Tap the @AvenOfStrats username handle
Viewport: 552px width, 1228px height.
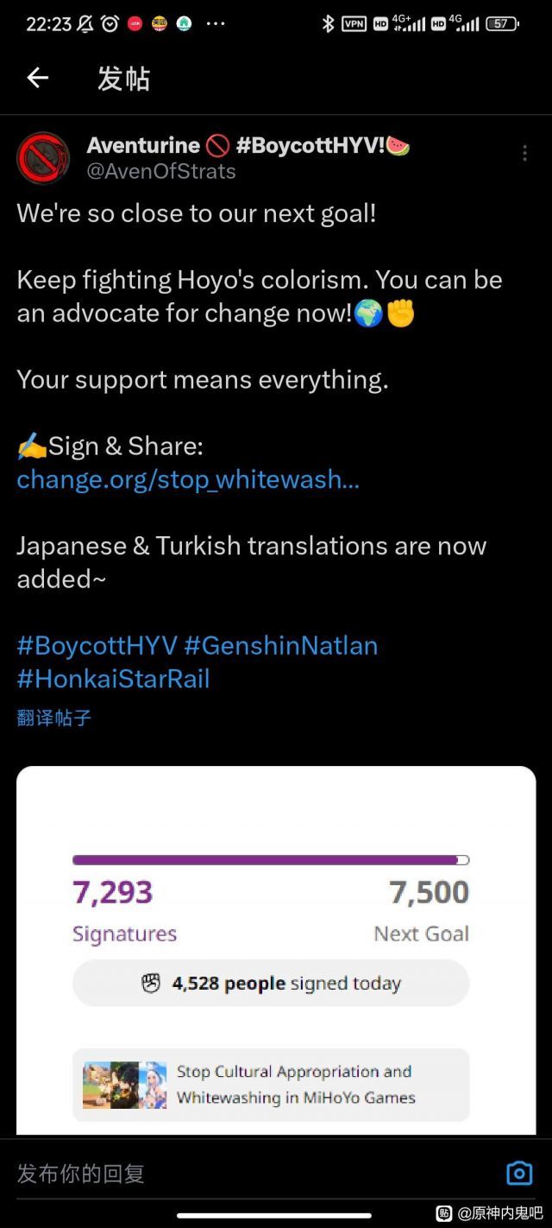click(x=161, y=171)
